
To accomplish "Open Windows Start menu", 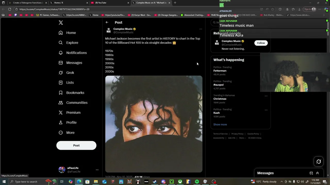I will click(4, 182).
